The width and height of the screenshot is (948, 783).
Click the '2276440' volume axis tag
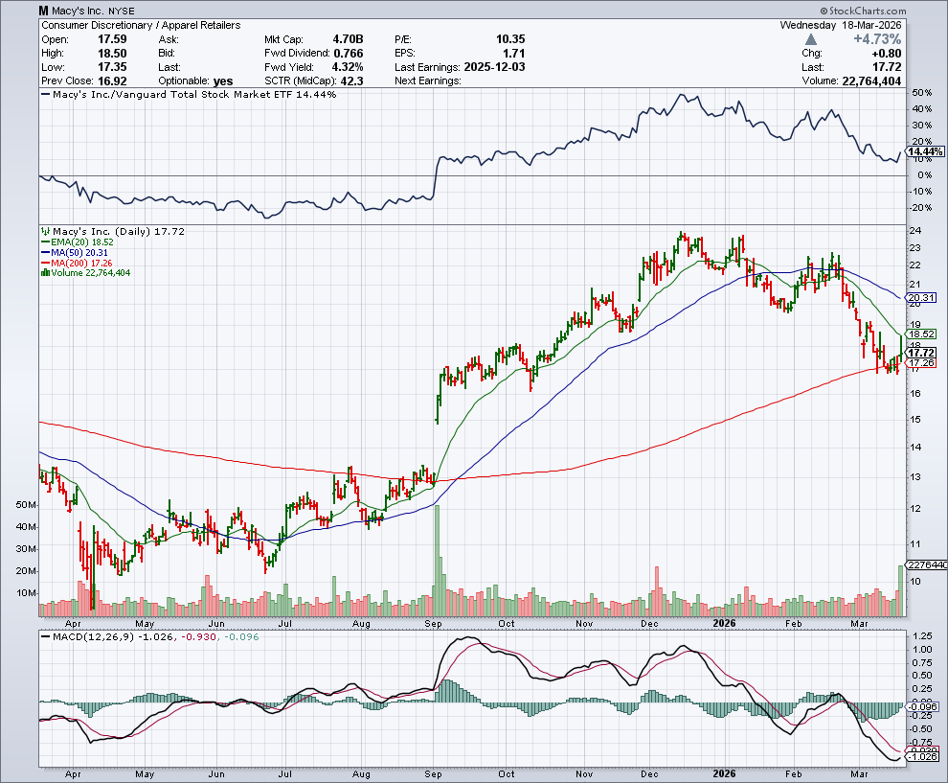click(x=926, y=565)
